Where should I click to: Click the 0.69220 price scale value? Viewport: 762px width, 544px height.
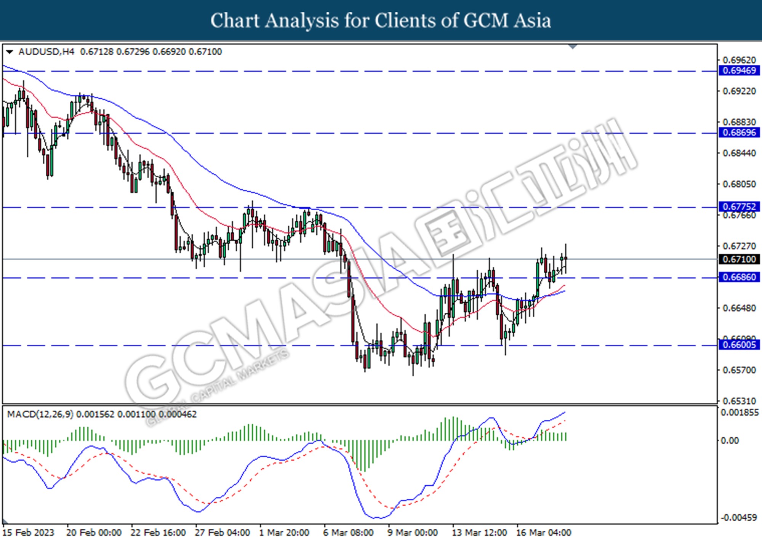(x=739, y=91)
